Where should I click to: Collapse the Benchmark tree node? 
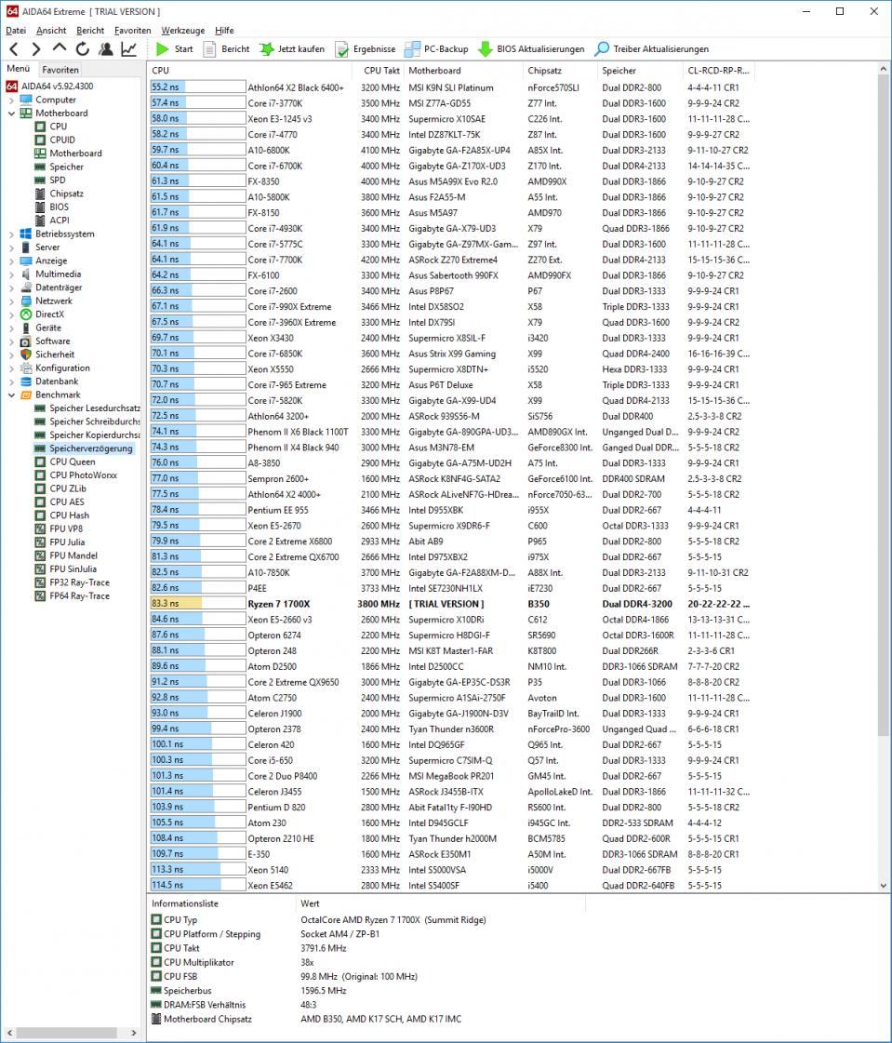[11, 394]
